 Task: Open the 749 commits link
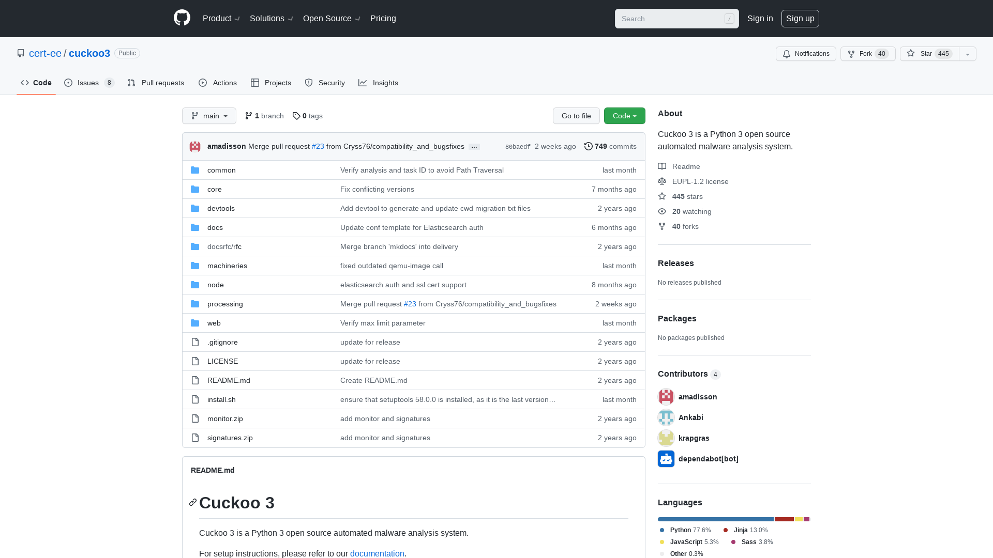pos(611,146)
